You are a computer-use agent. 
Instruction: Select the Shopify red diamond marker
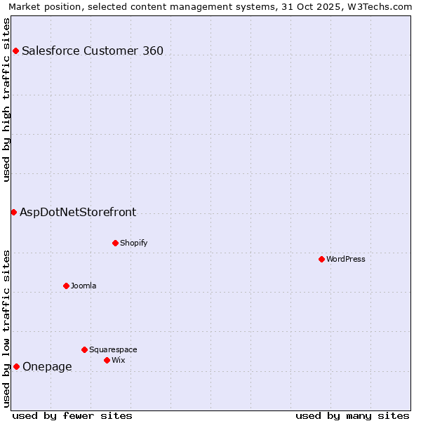point(115,243)
